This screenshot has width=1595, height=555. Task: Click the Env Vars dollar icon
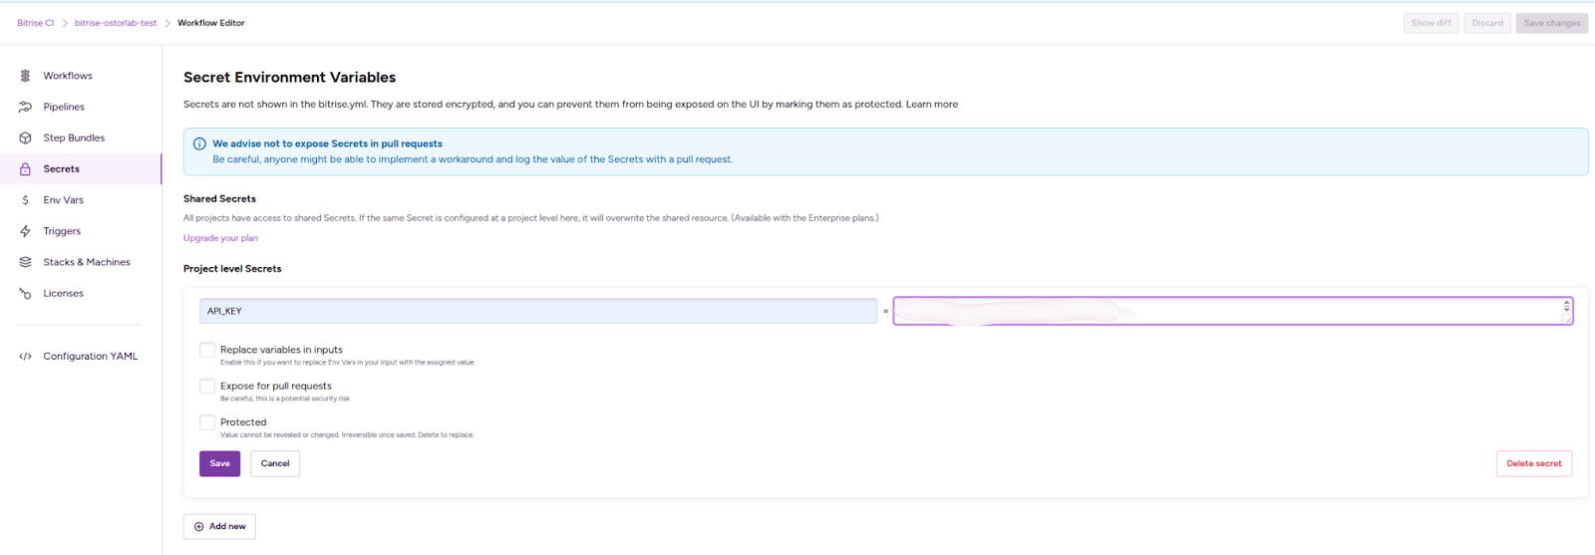tap(25, 200)
